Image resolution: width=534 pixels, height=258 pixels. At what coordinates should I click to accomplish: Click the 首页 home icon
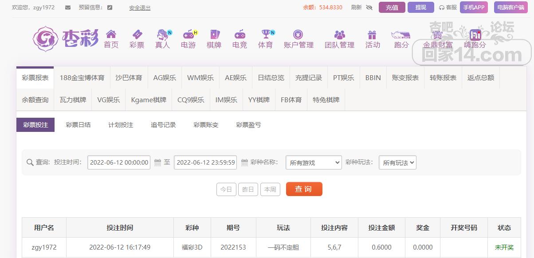click(111, 35)
